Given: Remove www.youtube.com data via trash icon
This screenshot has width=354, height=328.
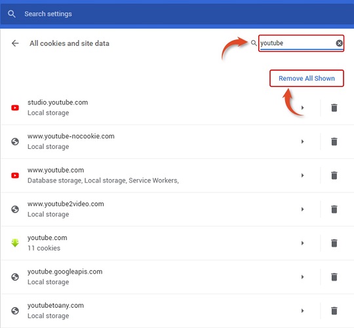Looking at the screenshot, I should (x=334, y=175).
